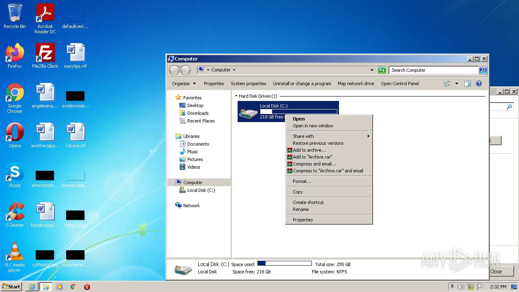This screenshot has height=292, width=519.
Task: Click the search magnifier icon in Explorer
Action: point(483,70)
